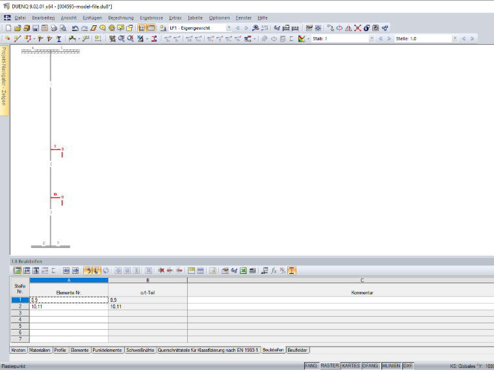
Task: Switch to the Punktelemente tab
Action: click(107, 350)
